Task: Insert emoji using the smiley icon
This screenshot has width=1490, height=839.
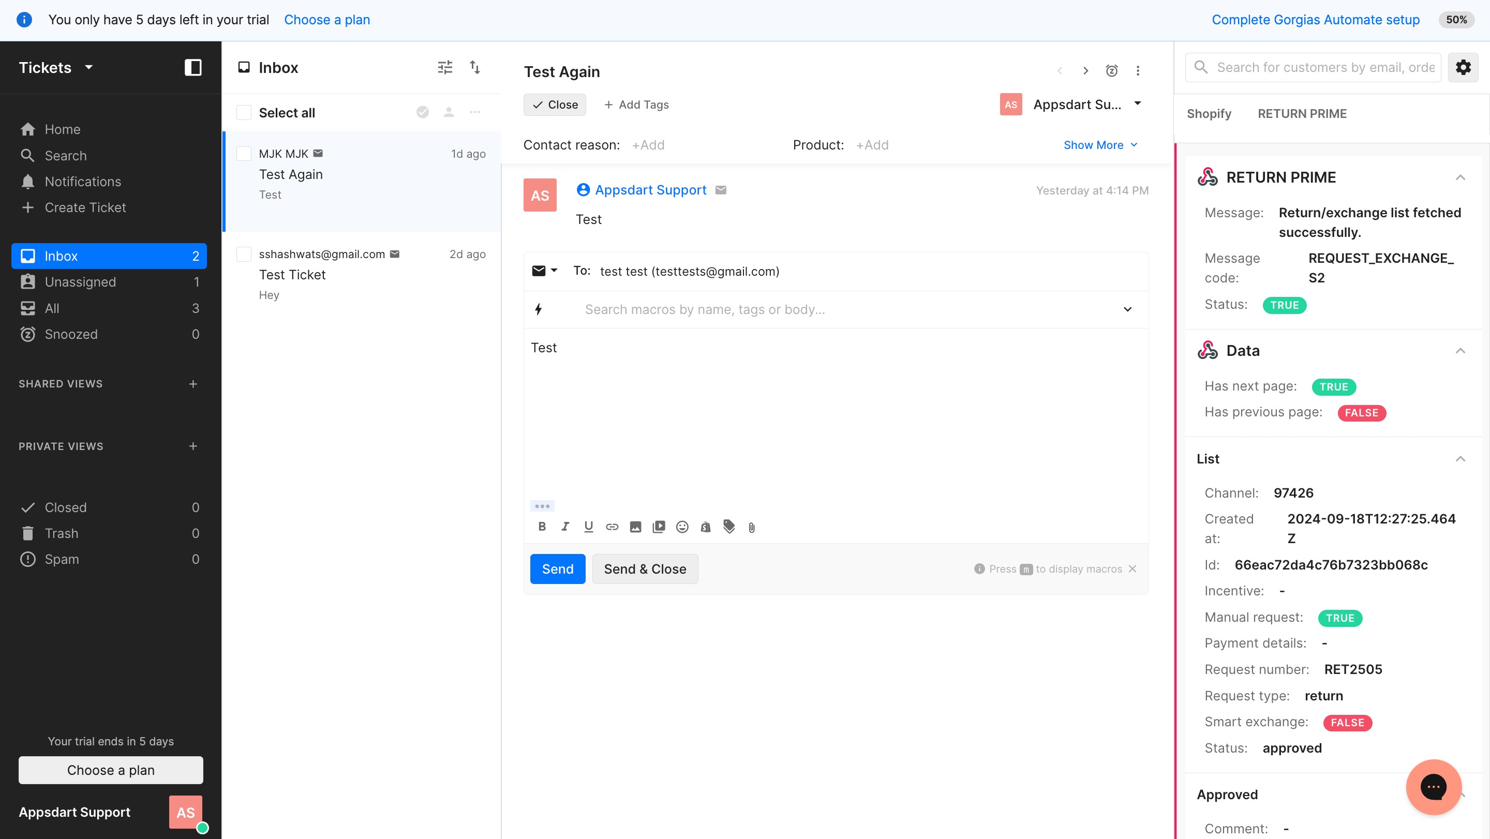Action: 682,527
